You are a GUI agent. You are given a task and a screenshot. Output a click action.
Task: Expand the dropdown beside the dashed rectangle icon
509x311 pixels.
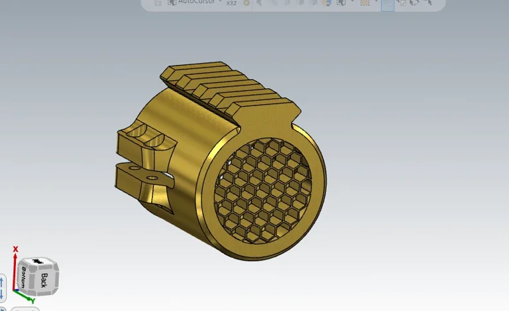pos(374,3)
